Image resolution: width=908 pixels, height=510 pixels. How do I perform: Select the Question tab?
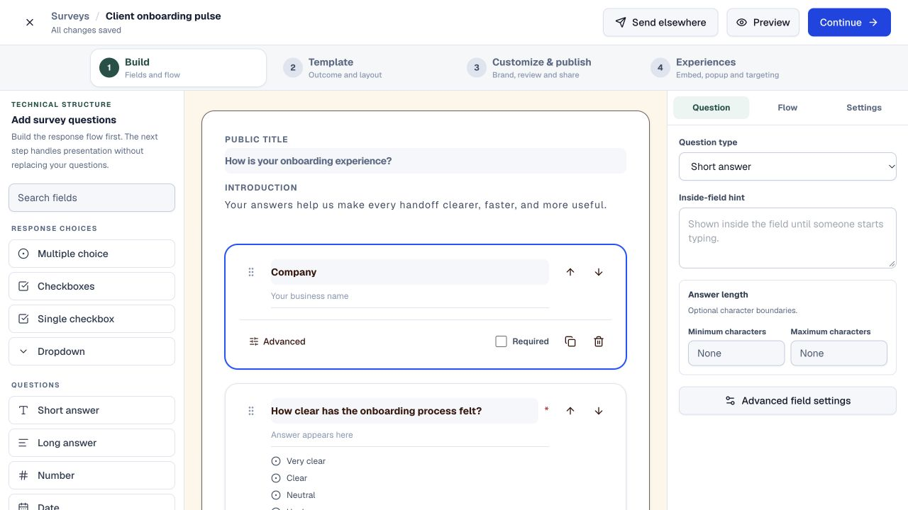pos(711,108)
